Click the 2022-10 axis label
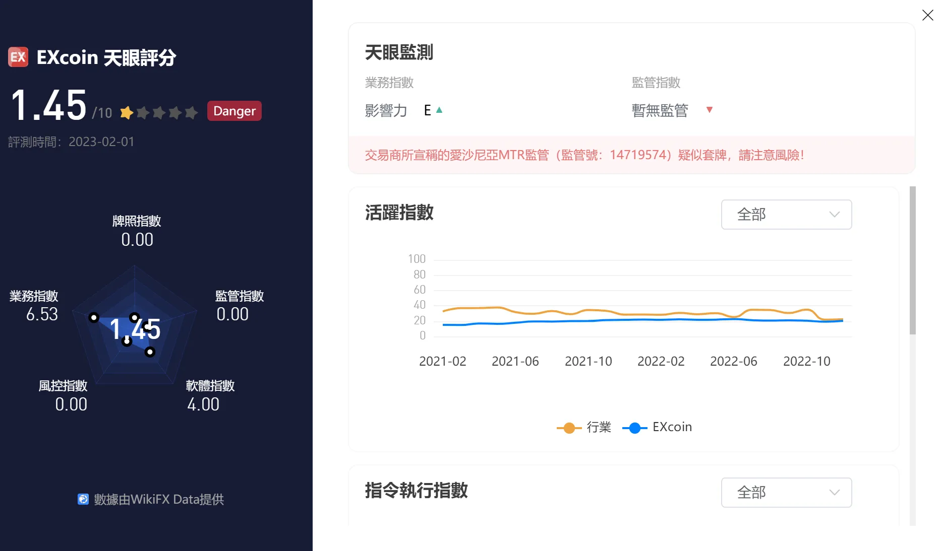The height and width of the screenshot is (551, 941). pos(807,361)
